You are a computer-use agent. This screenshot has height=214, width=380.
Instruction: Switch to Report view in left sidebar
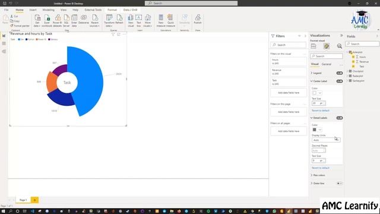click(4, 36)
